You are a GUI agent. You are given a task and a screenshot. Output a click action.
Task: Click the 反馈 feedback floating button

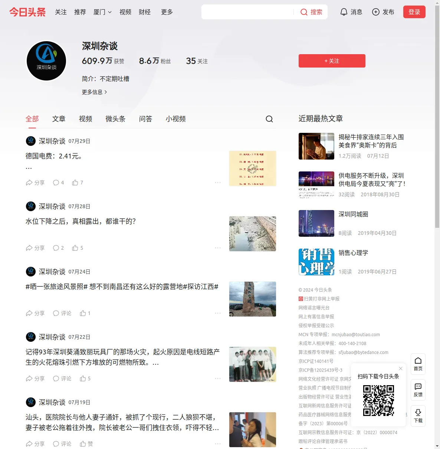click(418, 390)
